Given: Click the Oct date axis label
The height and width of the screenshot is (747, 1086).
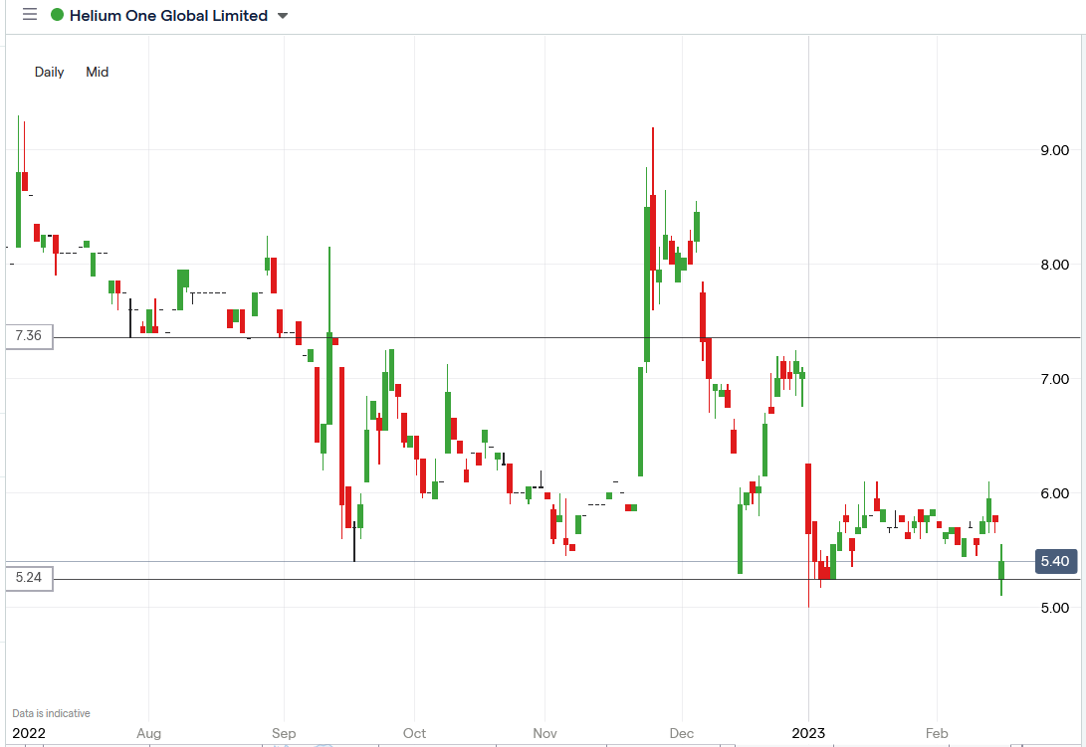Looking at the screenshot, I should click(415, 733).
